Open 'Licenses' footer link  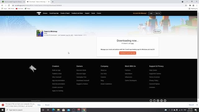click(x=152, y=87)
